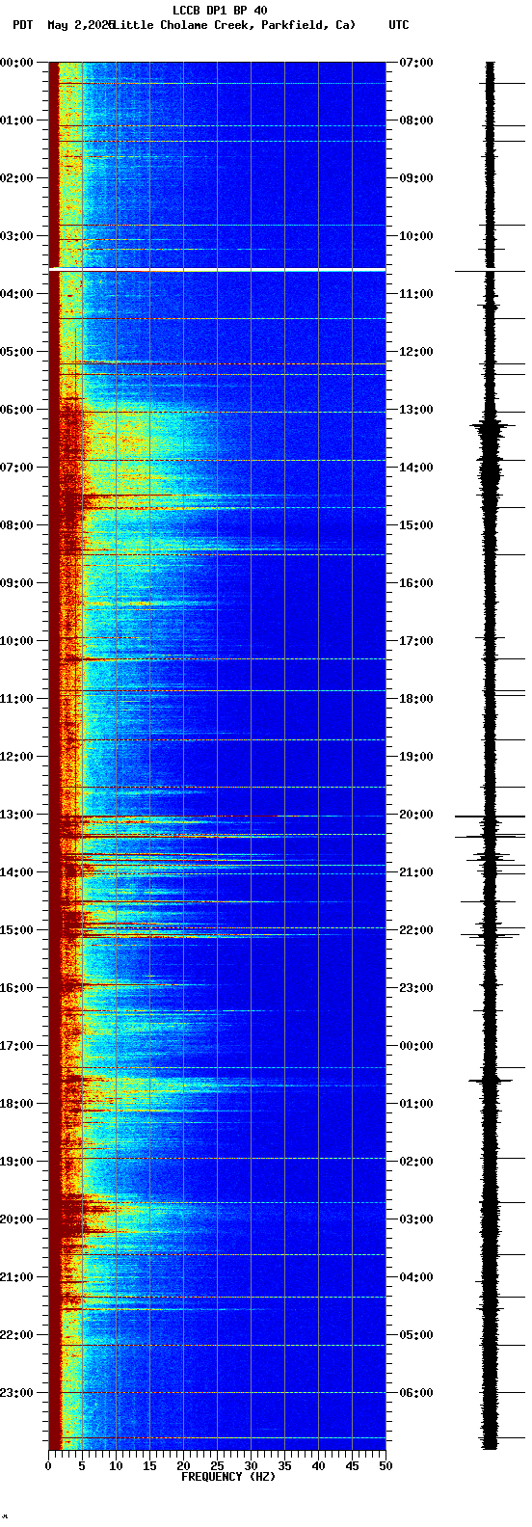
Task: Click the '35' tick on frequency axis
Action: coord(284,1466)
